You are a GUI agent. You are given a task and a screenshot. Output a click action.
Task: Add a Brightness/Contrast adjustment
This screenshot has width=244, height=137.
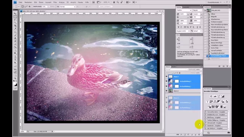[211, 96]
